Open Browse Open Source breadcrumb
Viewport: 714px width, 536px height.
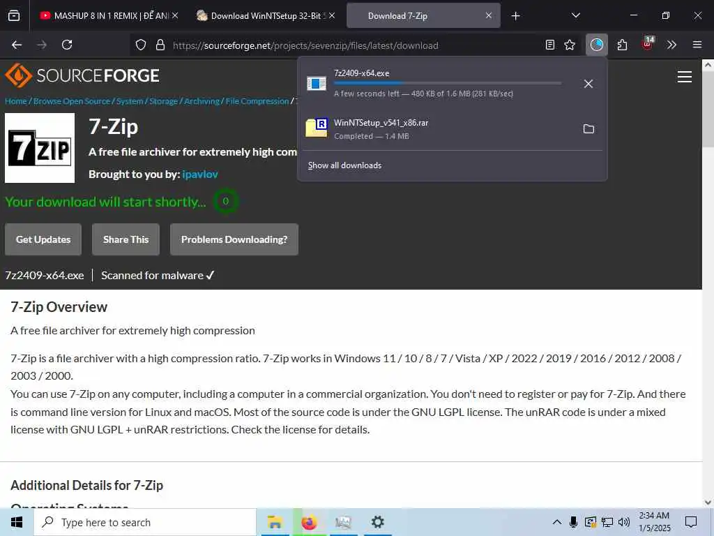pyautogui.click(x=72, y=101)
